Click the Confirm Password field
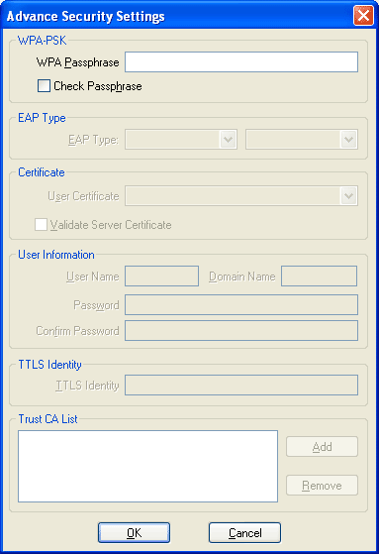 click(241, 331)
